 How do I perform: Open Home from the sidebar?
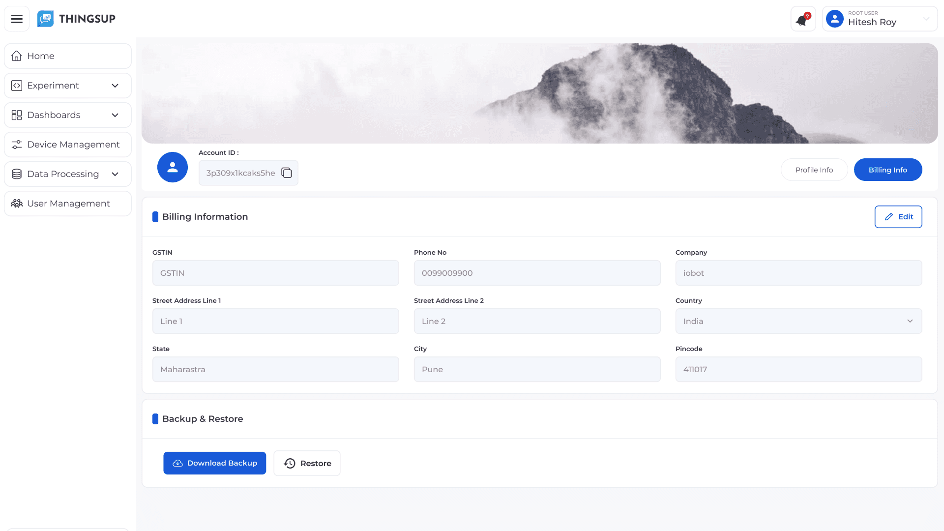pos(68,56)
